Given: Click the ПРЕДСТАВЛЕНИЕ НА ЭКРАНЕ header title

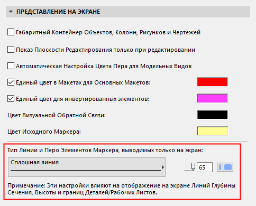Looking at the screenshot, I should (58, 12).
